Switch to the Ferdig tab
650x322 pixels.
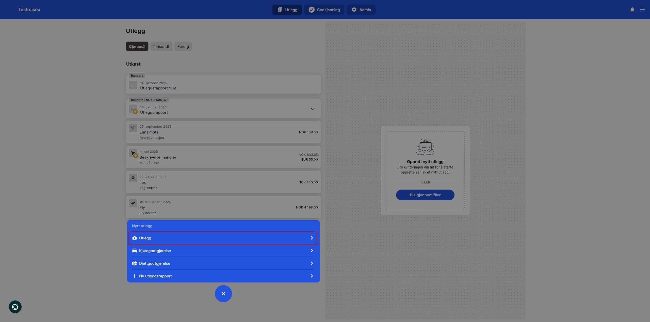[183, 46]
